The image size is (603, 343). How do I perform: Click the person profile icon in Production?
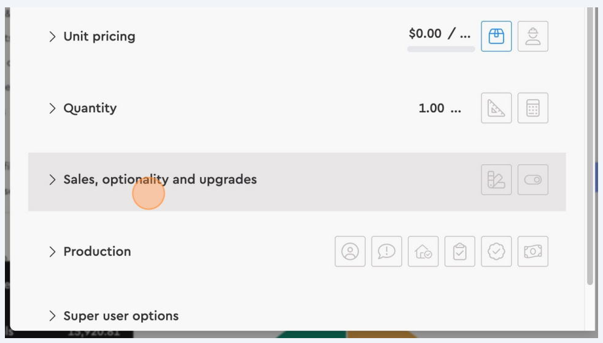350,252
